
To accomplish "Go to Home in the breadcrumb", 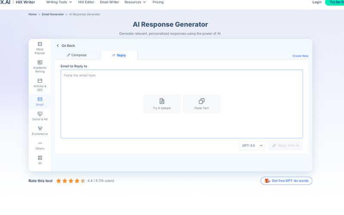I will point(33,14).
